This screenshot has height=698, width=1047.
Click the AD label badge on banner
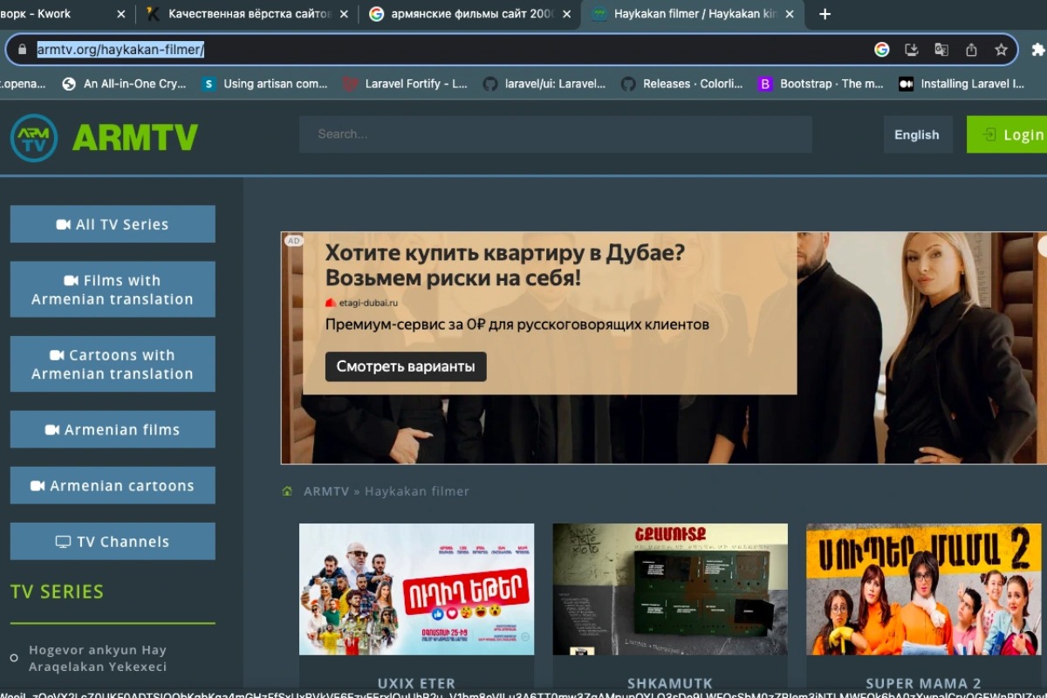pyautogui.click(x=294, y=240)
